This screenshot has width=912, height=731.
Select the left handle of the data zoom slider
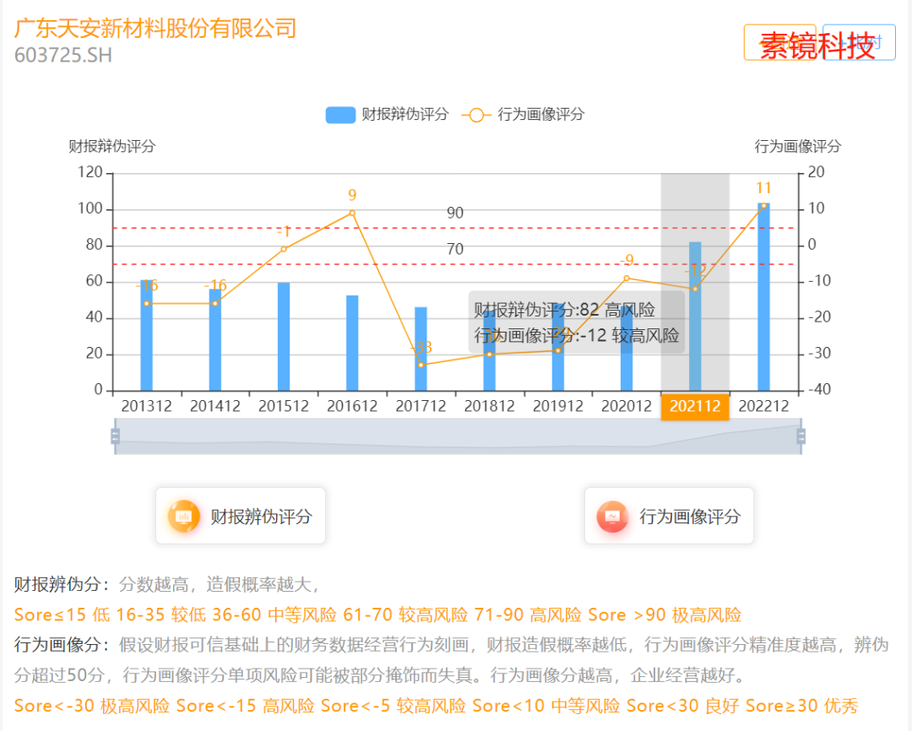[115, 436]
